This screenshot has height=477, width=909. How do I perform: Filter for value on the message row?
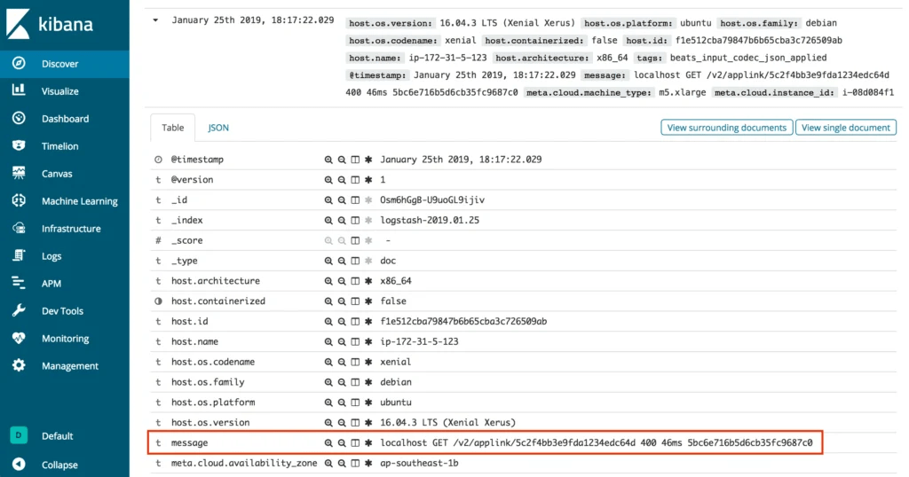[328, 442]
